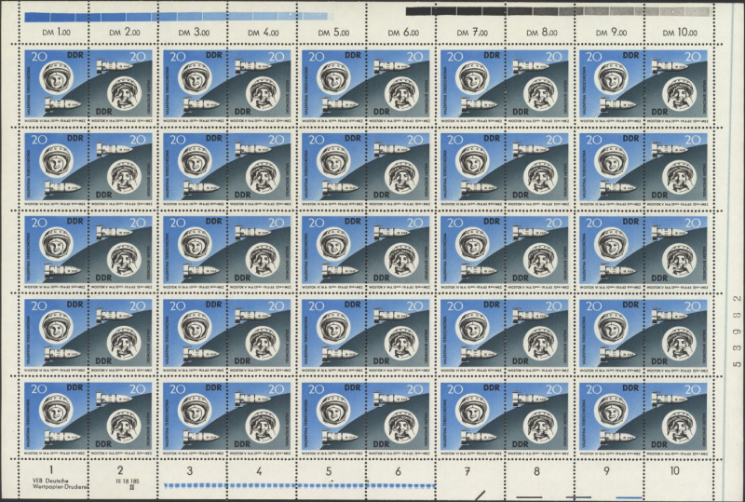Click column number "9" in bottom margin

pos(607,471)
